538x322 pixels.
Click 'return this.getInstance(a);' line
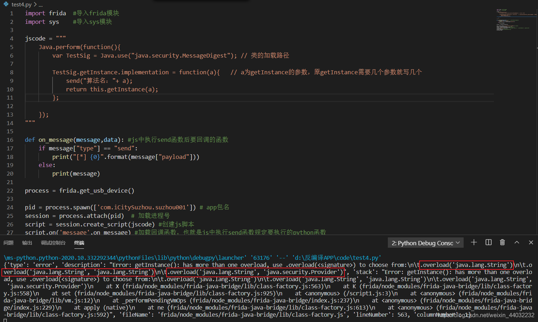pos(112,89)
